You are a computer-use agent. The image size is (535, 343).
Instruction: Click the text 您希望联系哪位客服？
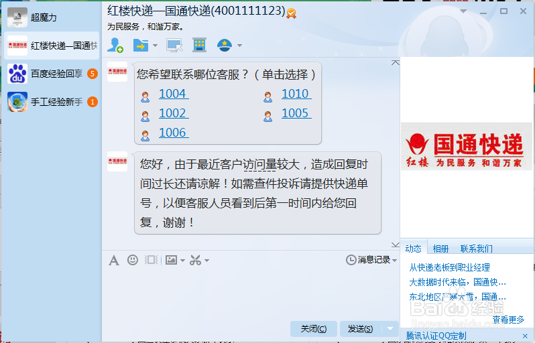pos(194,74)
